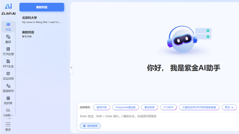Expand the 更多 roles dropdown
The image size is (239, 134).
(229, 107)
